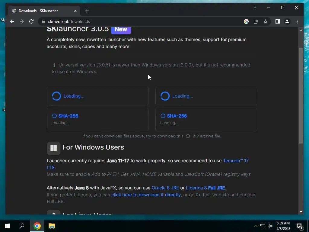Open Chrome three-dot menu

coord(297,21)
